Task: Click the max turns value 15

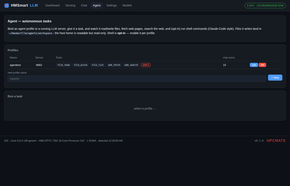Action: (x=224, y=65)
